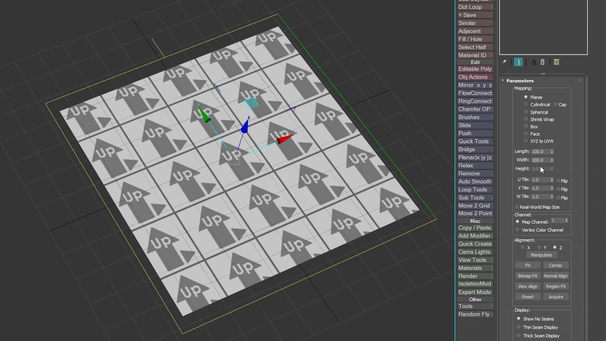The width and height of the screenshot is (606, 341).
Task: Click the Region Fit button
Action: click(556, 287)
